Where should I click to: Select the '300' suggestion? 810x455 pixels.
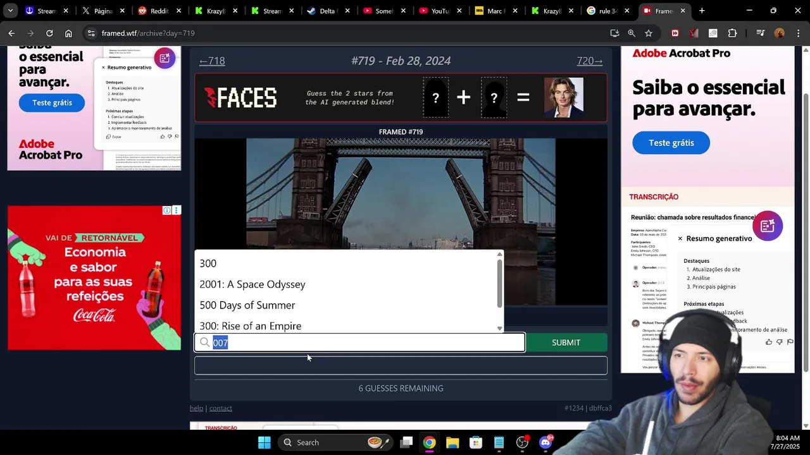(349, 264)
